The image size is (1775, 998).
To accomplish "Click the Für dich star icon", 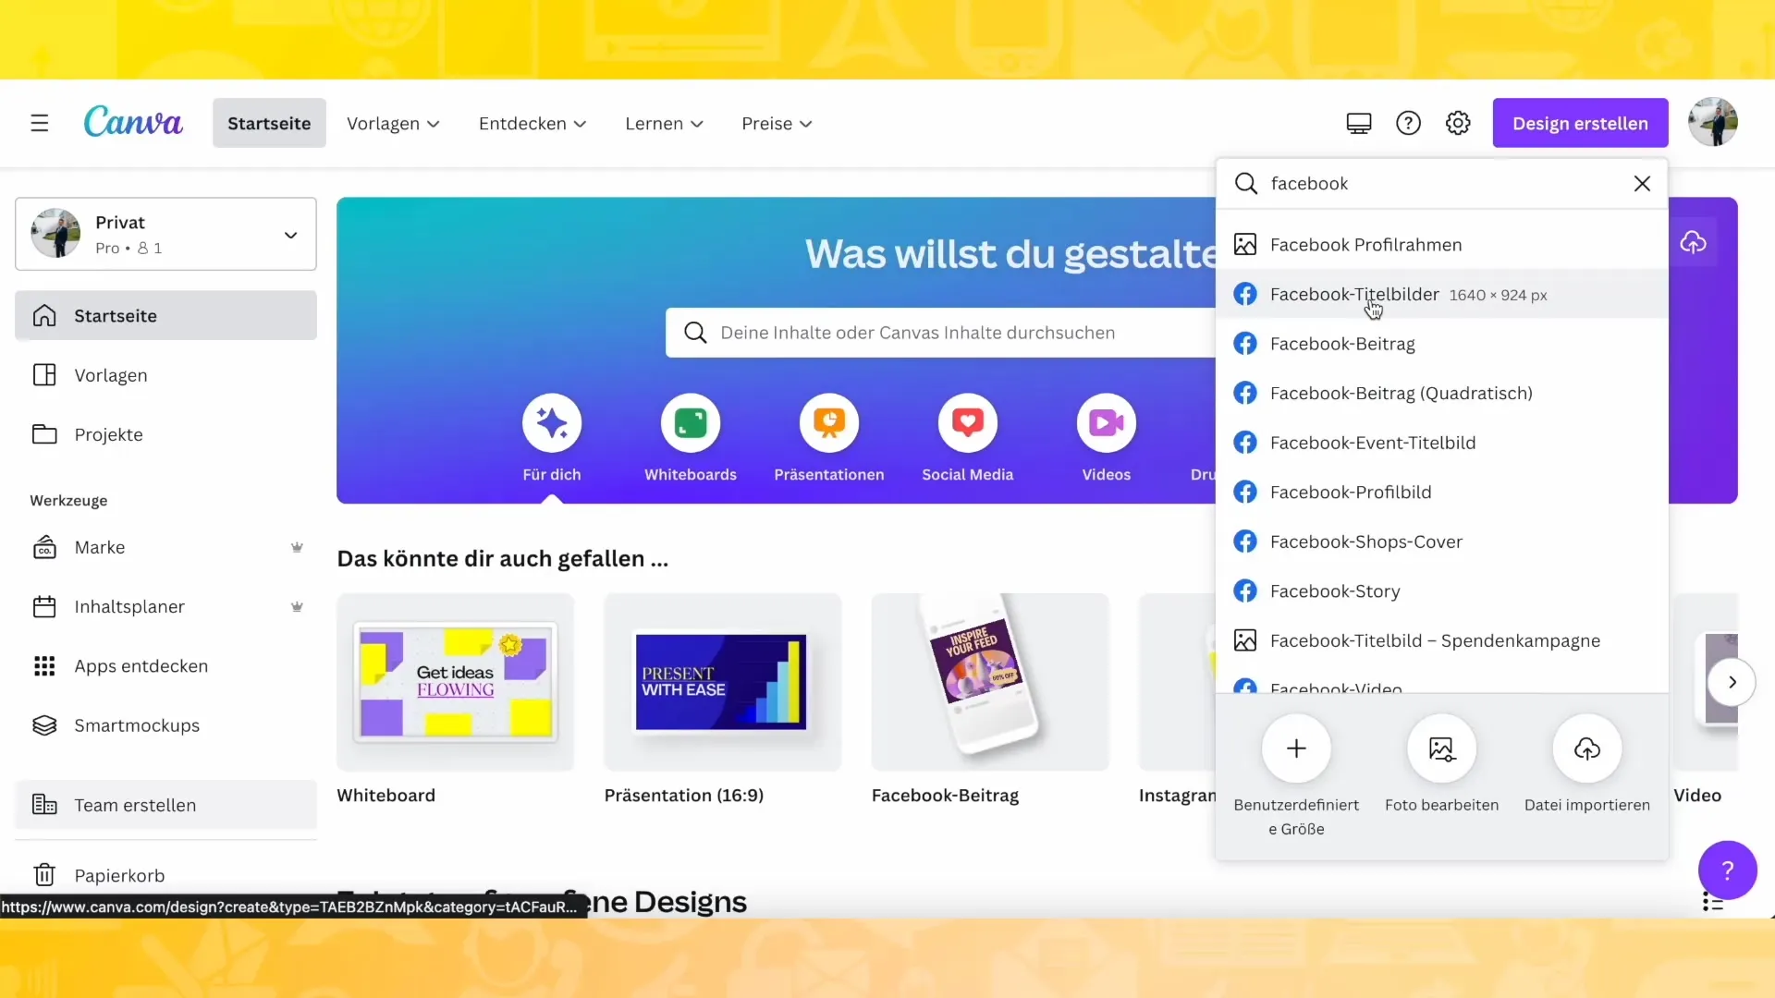I will 551,423.
